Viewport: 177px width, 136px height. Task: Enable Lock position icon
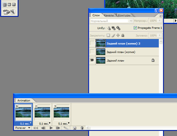118,35
